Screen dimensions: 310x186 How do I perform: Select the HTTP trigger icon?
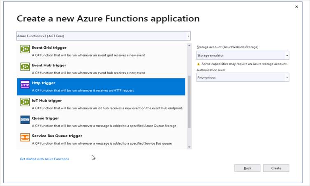tap(25, 85)
